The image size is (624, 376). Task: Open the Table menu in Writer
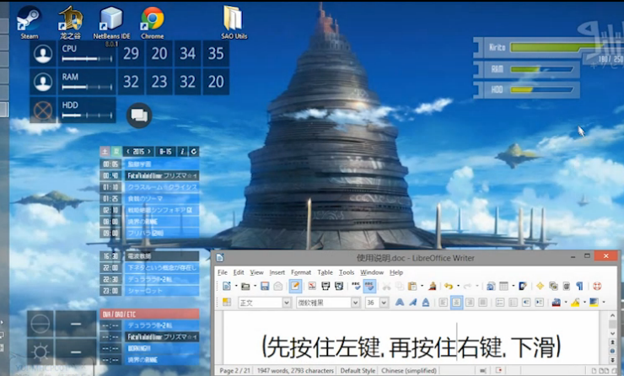click(x=325, y=272)
